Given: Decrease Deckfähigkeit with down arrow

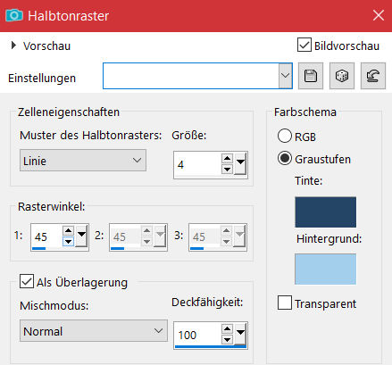Looking at the screenshot, I should pyautogui.click(x=227, y=339).
